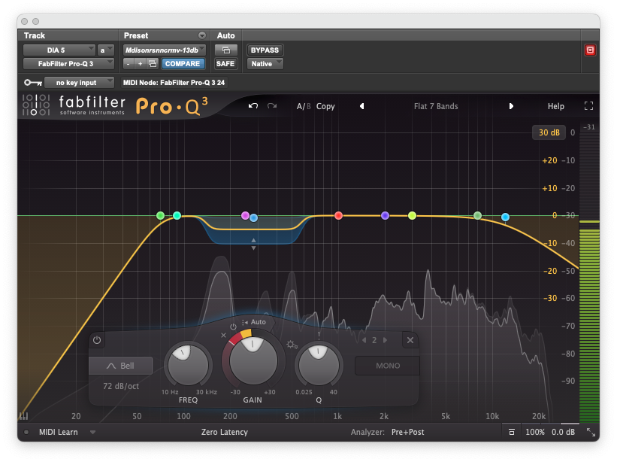Viewport: 617px width, 462px height.
Task: Open the no key input dropdown
Action: [79, 82]
